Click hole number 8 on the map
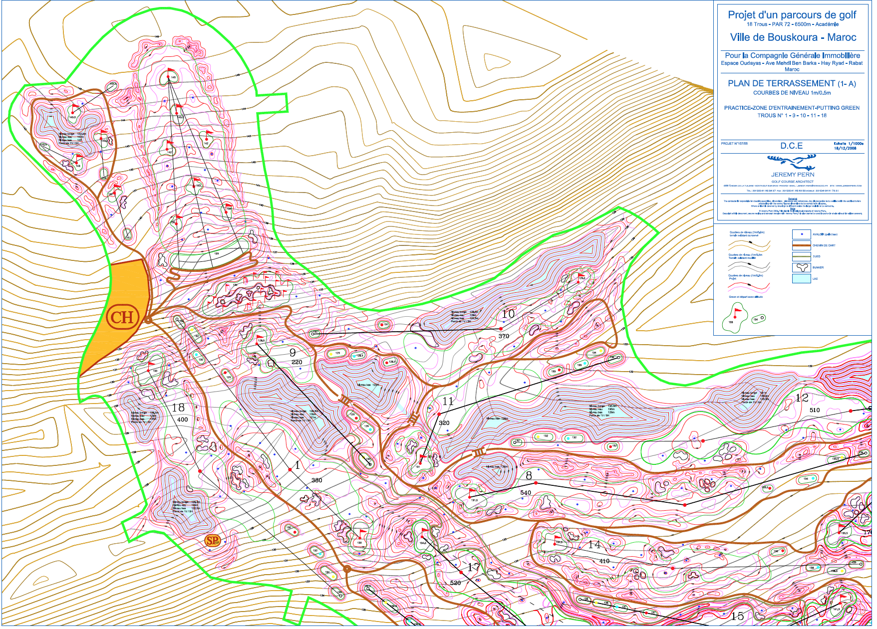The width and height of the screenshot is (877, 629). click(x=529, y=475)
